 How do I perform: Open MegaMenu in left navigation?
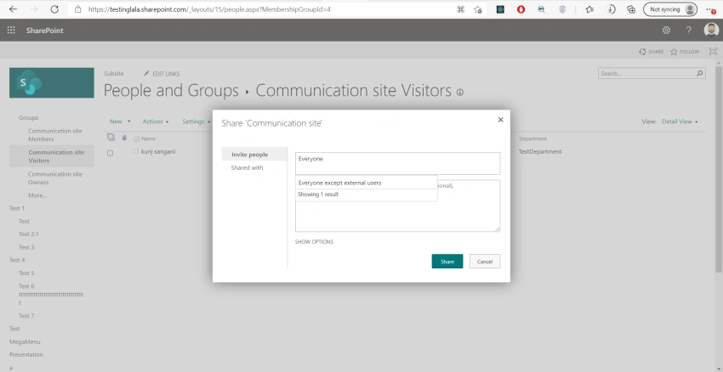coord(25,342)
